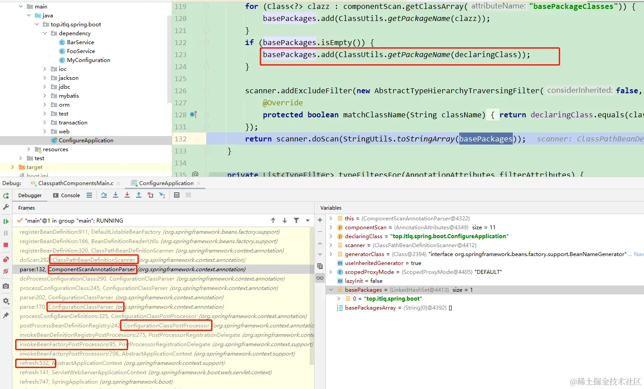644x389 pixels.
Task: Expand the componentScan variable
Action: pos(331,228)
